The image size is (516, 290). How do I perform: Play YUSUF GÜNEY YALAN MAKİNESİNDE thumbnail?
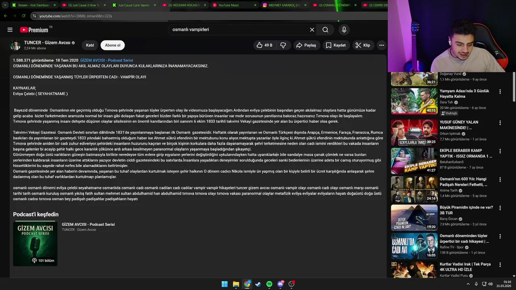point(414,132)
